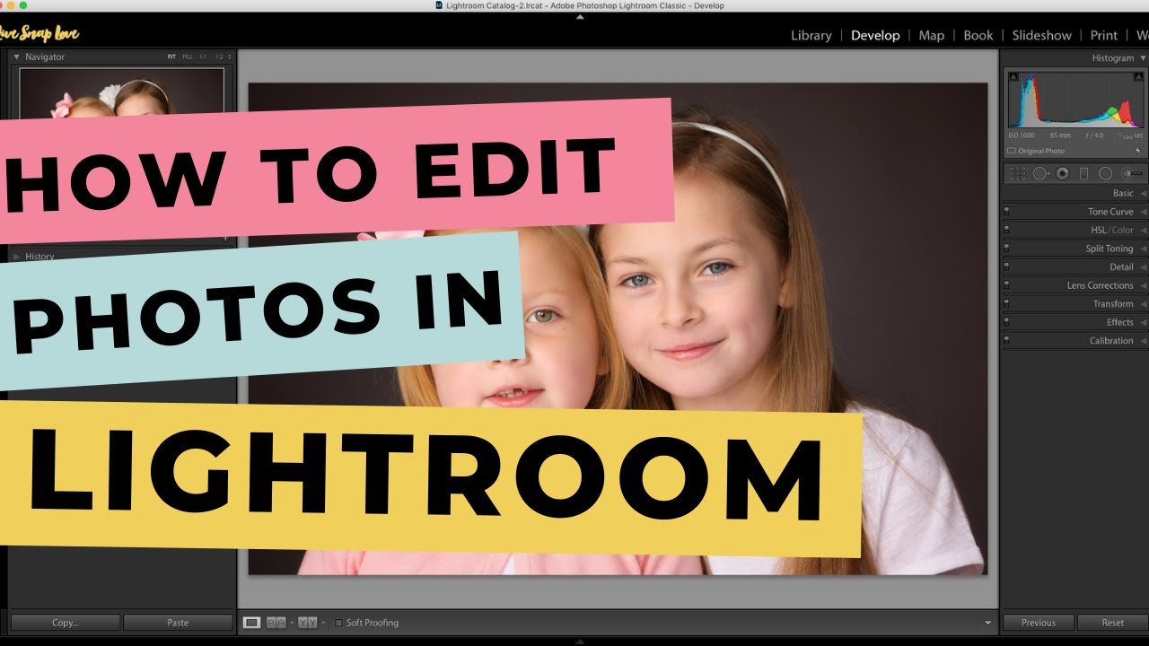Open the Print module
The width and height of the screenshot is (1149, 646).
pyautogui.click(x=1103, y=35)
